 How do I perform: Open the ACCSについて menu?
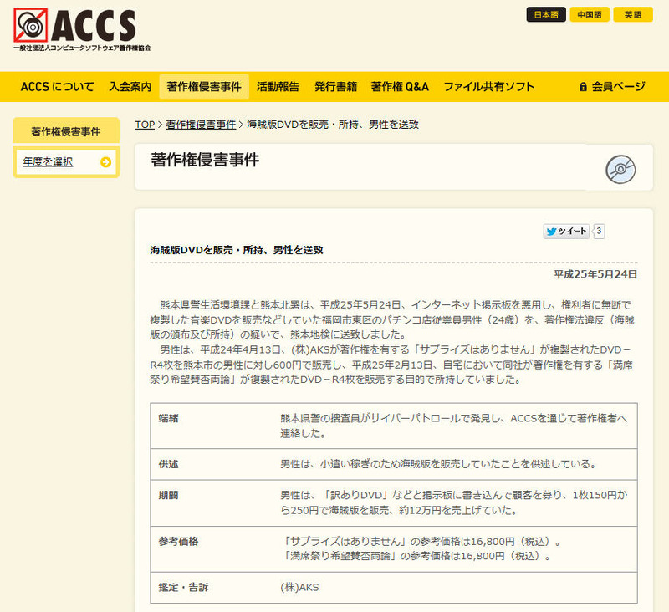(x=57, y=87)
